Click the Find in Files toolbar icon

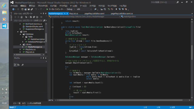pyautogui.click(x=95, y=9)
